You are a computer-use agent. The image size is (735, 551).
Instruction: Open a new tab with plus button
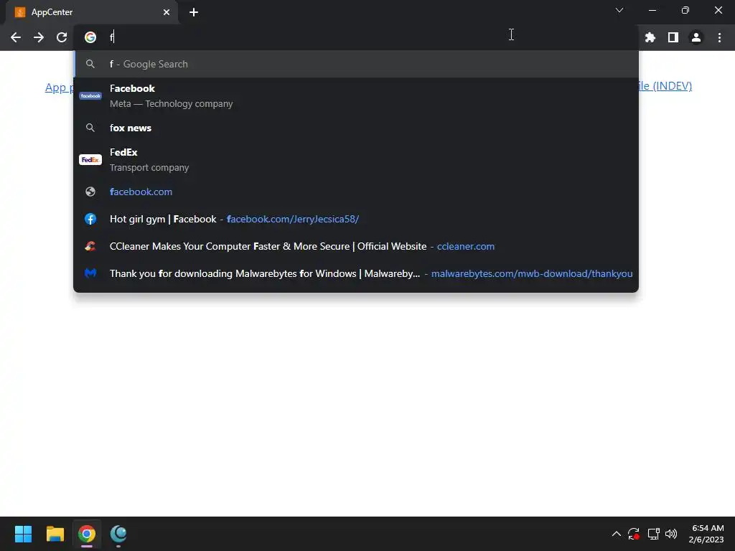pos(194,12)
